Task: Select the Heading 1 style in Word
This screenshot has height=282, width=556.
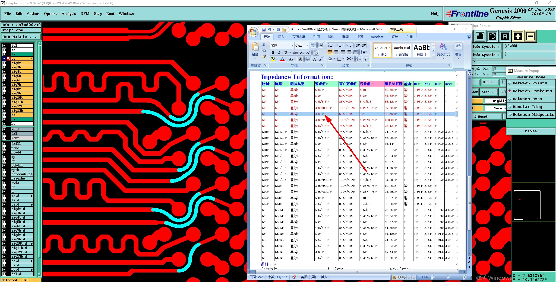Action: pos(421,50)
